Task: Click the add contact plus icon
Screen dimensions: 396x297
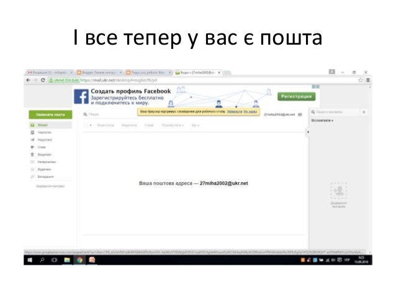Action: (x=364, y=112)
